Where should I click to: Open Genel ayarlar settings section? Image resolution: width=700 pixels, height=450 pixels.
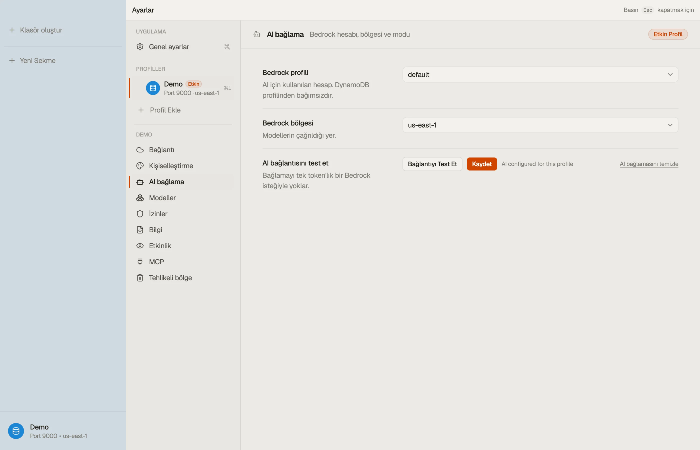point(183,47)
